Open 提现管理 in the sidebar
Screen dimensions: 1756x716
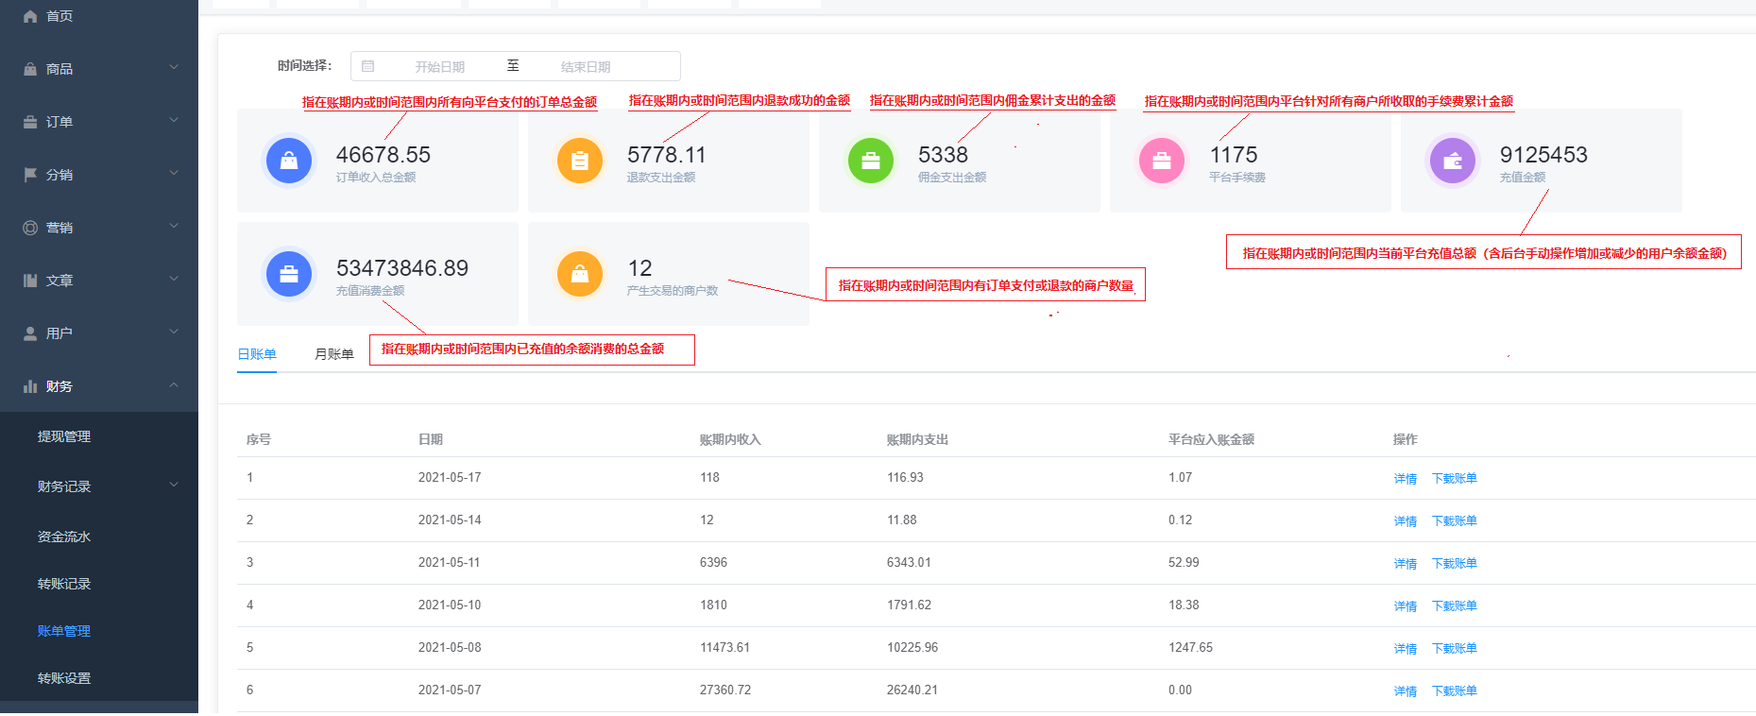[64, 436]
